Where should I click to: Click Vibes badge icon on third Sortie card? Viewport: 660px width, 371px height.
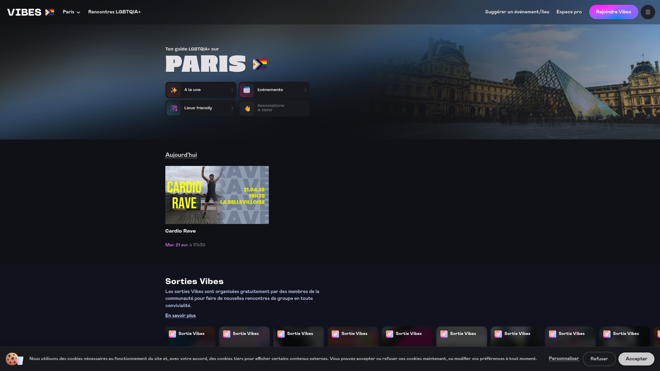point(281,334)
